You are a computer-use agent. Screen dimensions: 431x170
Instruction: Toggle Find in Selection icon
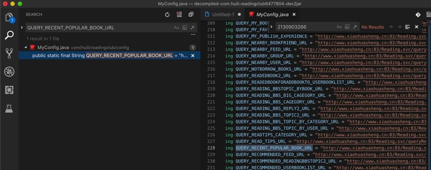pos(407,27)
